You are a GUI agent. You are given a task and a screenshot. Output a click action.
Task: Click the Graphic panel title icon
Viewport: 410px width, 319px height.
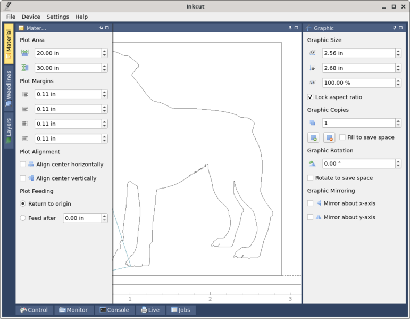tap(308, 28)
